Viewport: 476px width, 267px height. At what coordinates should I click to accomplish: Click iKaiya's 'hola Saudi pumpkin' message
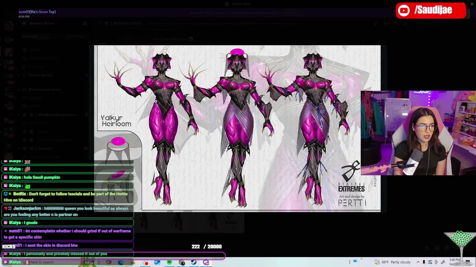[68, 177]
